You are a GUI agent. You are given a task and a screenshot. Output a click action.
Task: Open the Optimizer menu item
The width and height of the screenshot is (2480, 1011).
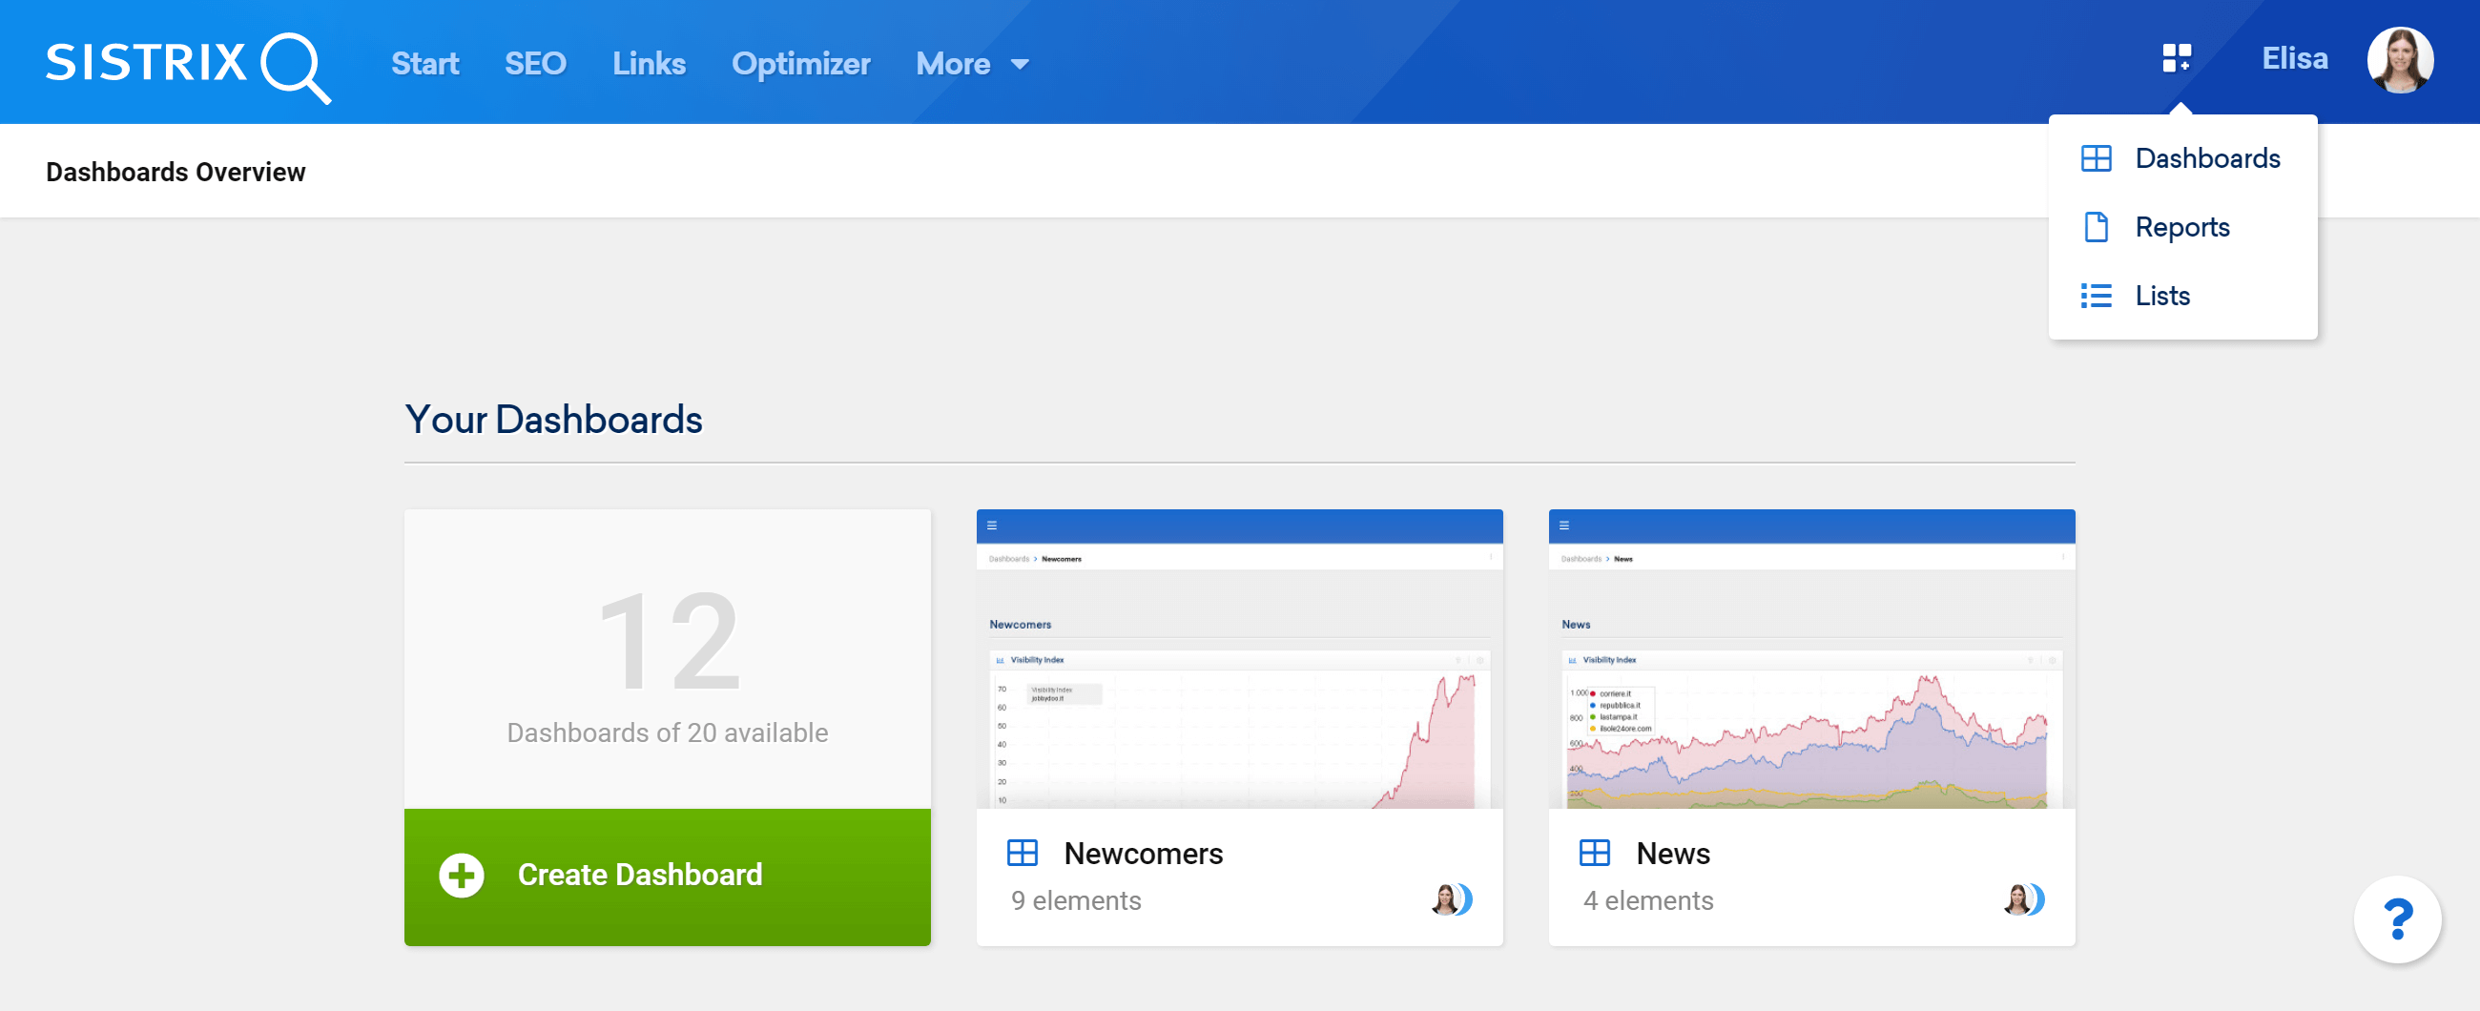(800, 64)
